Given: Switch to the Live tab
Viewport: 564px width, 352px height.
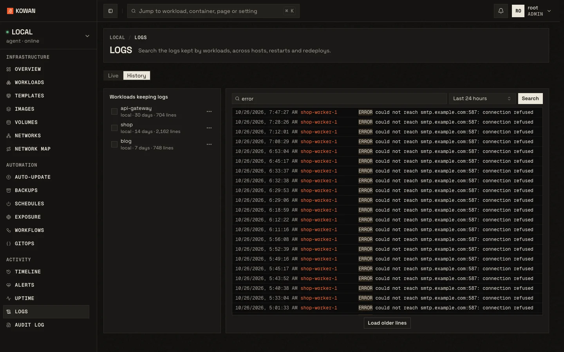Looking at the screenshot, I should tap(113, 75).
